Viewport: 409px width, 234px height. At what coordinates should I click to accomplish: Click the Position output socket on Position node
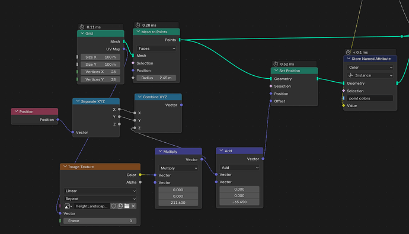(58, 120)
